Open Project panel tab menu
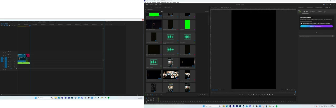Image resolution: width=336 pixels, height=108 pixels. [171, 7]
